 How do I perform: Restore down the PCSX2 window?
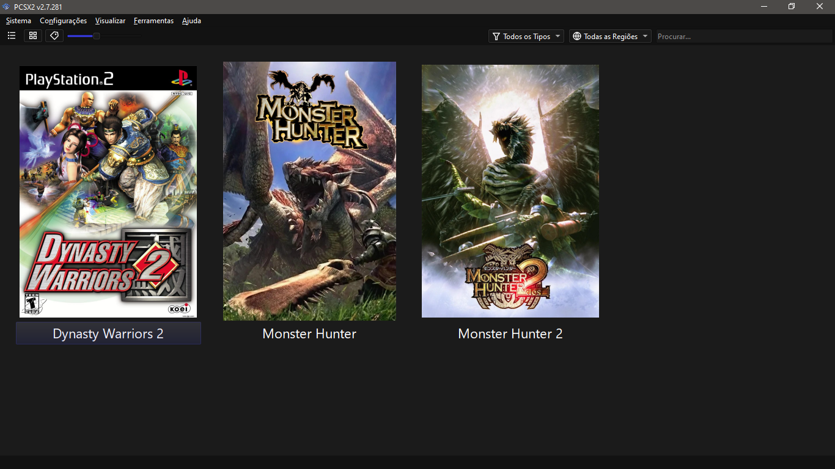tap(792, 7)
